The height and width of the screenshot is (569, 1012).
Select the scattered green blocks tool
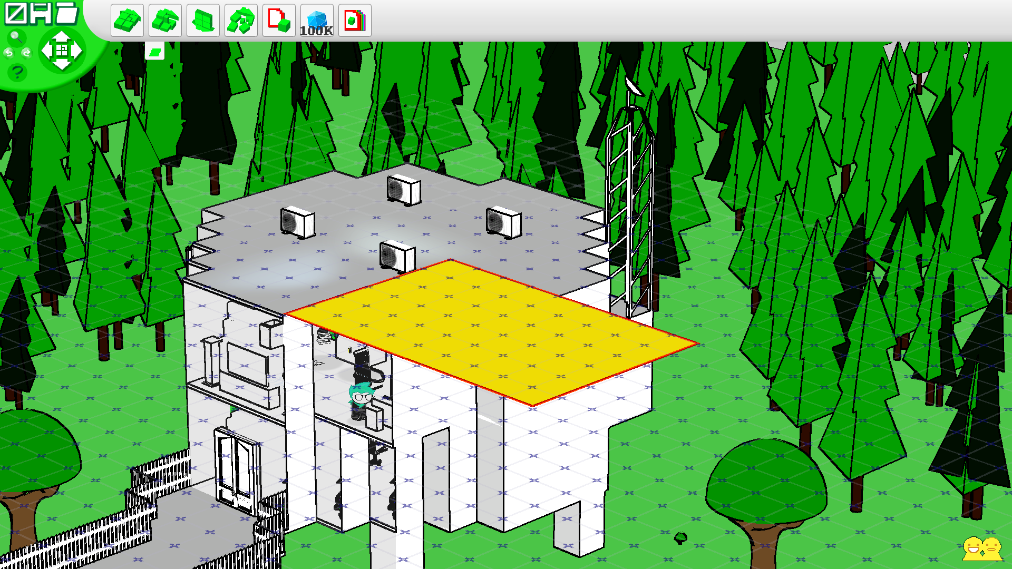click(241, 21)
